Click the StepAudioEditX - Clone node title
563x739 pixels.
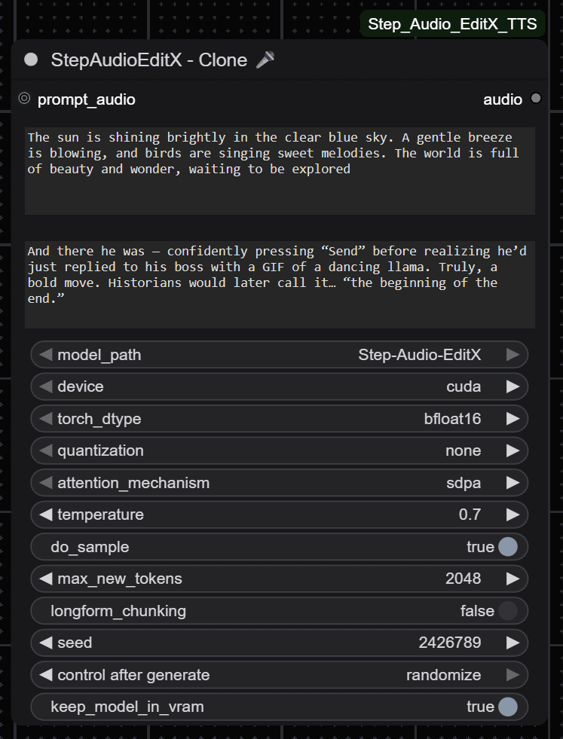pyautogui.click(x=149, y=60)
